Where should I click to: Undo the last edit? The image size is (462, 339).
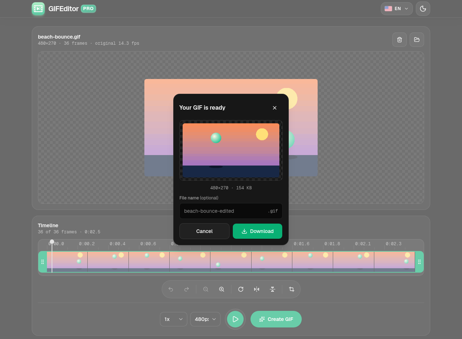(171, 289)
